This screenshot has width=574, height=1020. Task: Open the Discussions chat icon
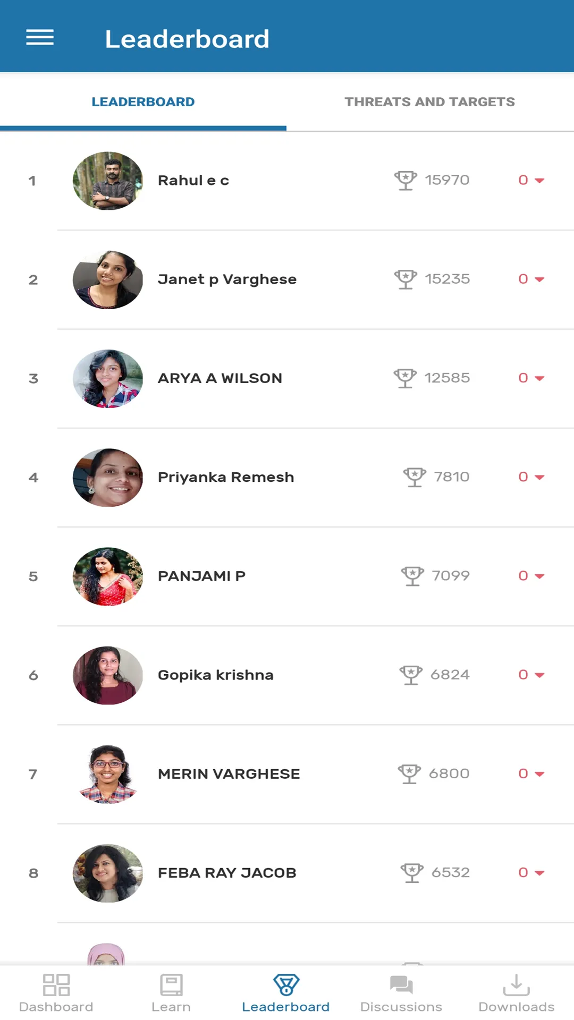tap(401, 984)
